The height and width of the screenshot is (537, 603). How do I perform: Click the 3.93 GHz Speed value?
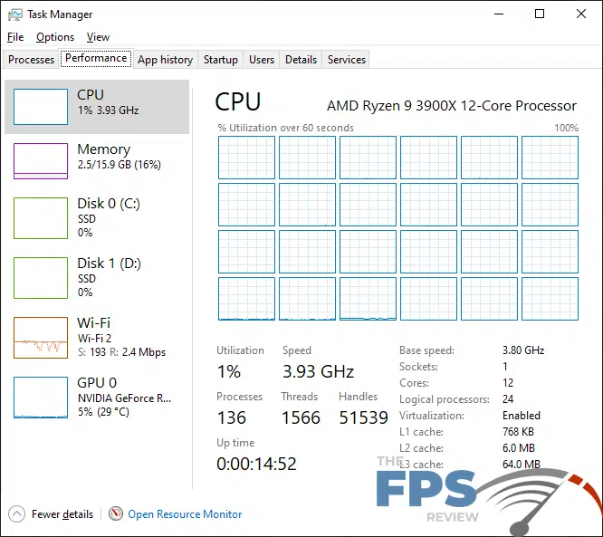(x=318, y=371)
